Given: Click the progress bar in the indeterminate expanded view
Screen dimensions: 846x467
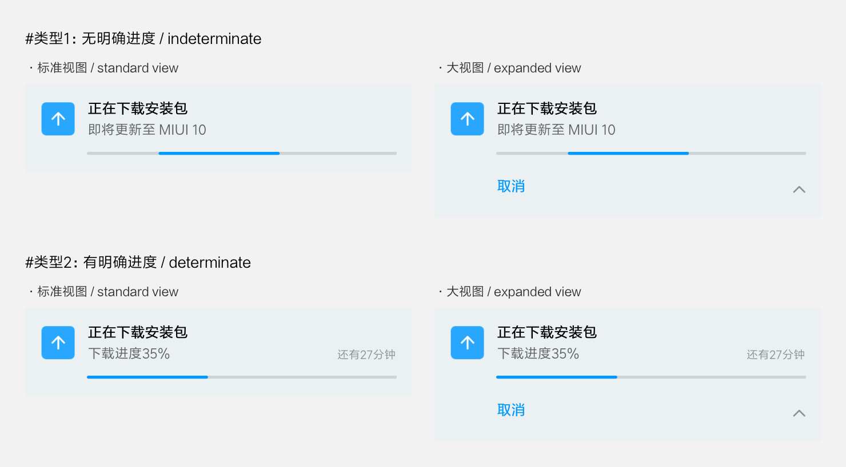Looking at the screenshot, I should [651, 153].
